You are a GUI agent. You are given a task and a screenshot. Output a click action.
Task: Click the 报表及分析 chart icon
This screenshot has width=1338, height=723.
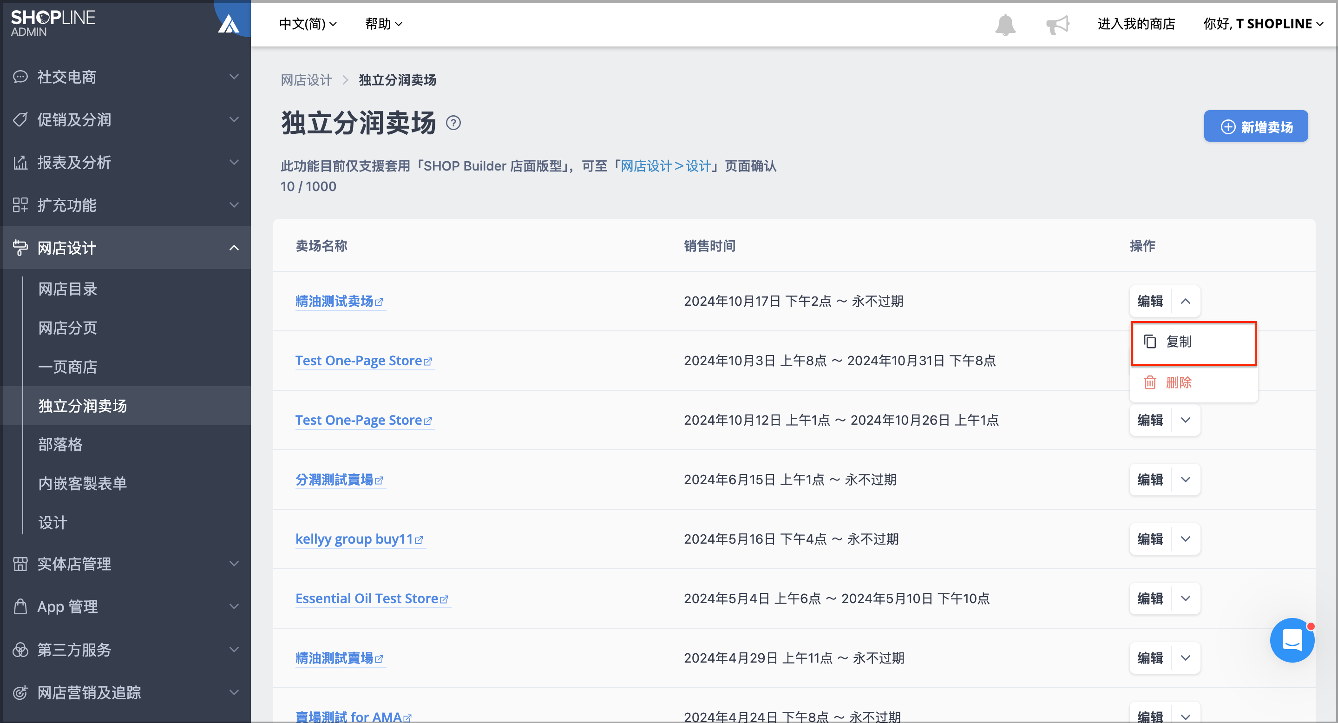20,163
